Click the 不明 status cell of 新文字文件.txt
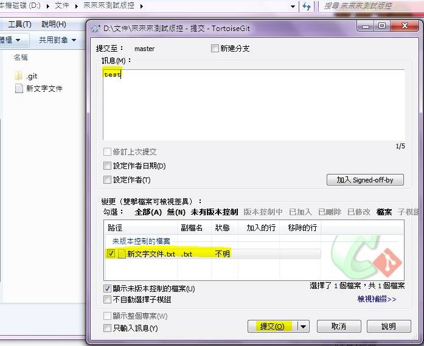Image resolution: width=424 pixels, height=346 pixels. coord(222,254)
